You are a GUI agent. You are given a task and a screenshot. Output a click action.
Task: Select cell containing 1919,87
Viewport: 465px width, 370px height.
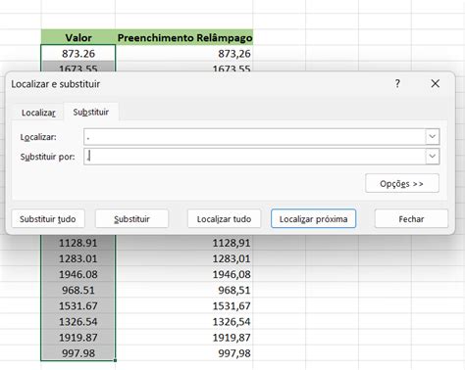coord(184,337)
